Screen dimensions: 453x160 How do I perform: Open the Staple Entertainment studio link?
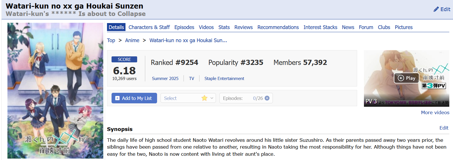point(224,79)
